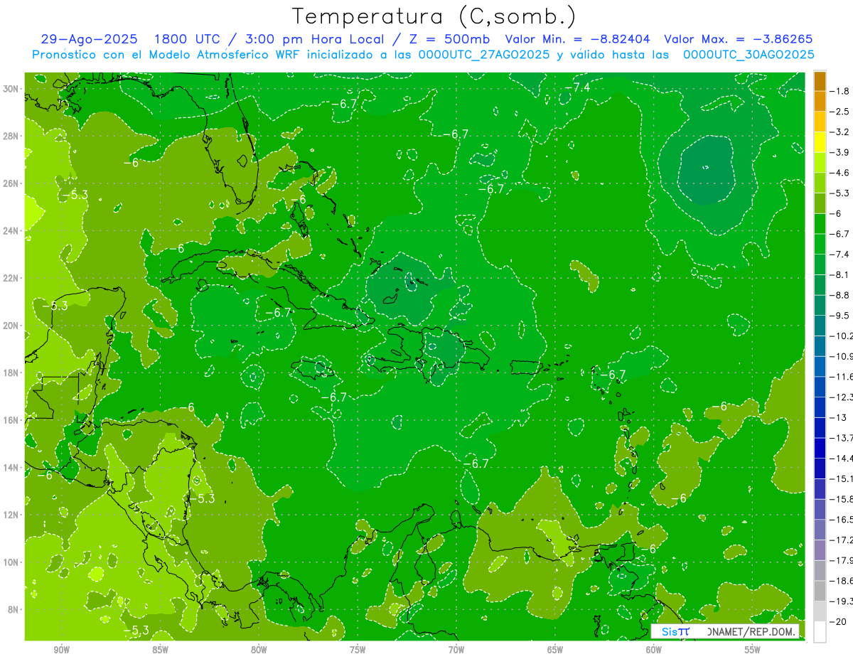This screenshot has height=659, width=853.
Task: Click the valid-until time "0000UTC_30AGO2025"
Action: coord(749,55)
